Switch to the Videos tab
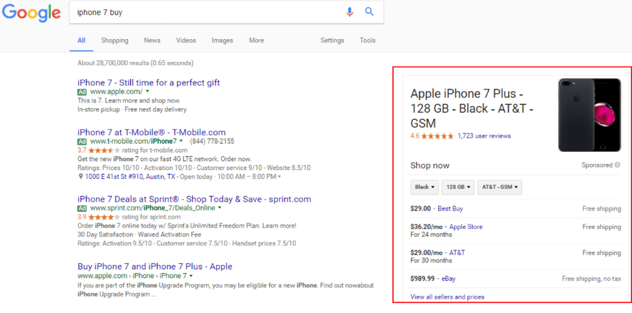Viewport: 632px width, 313px height. coord(186,40)
